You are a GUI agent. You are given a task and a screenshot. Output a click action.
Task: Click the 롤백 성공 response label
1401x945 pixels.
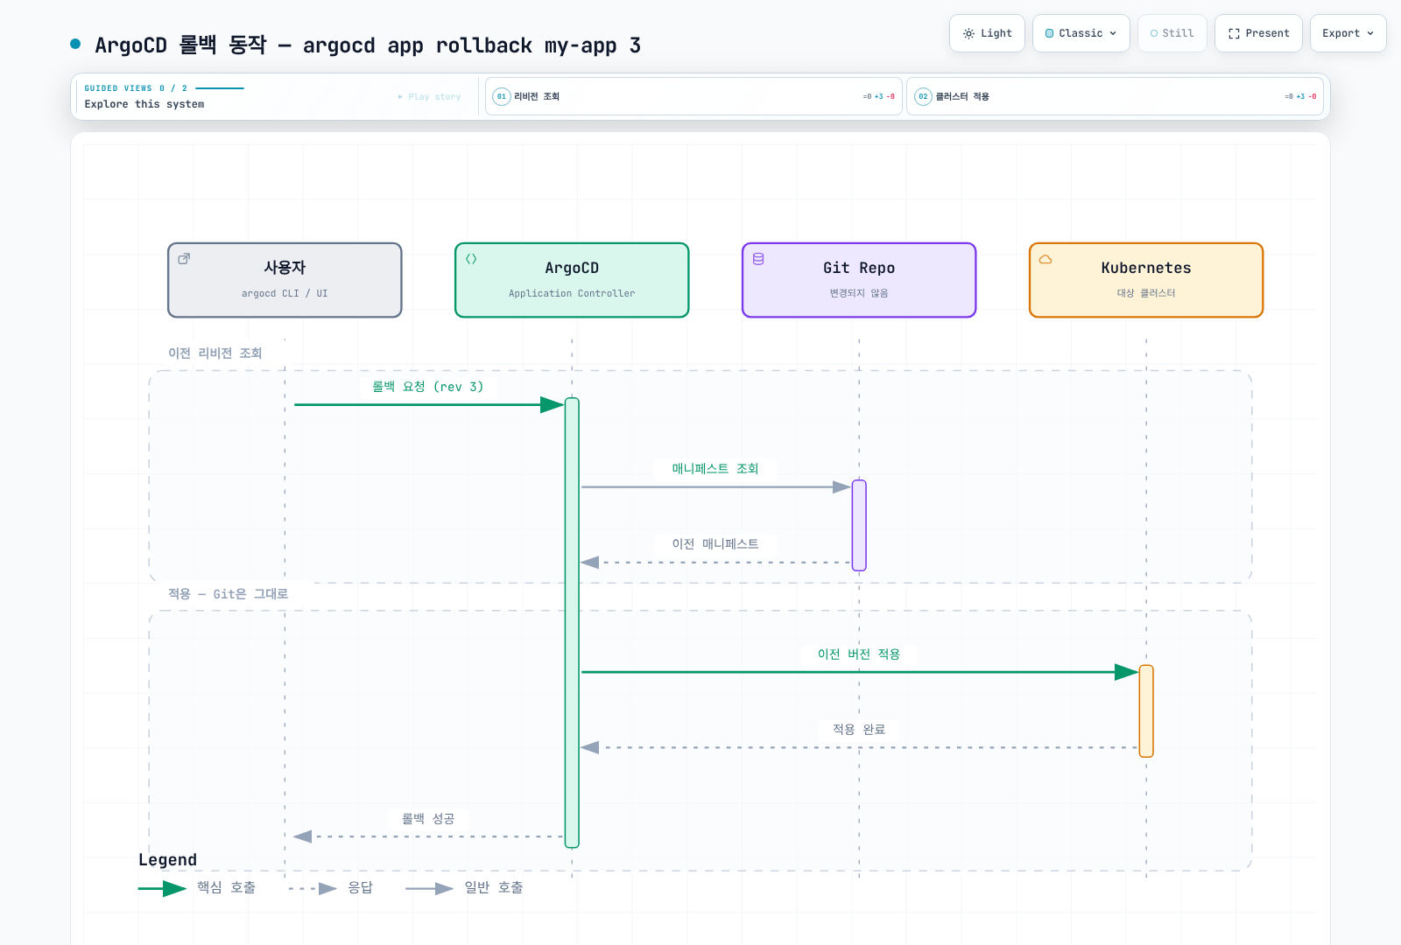(428, 819)
